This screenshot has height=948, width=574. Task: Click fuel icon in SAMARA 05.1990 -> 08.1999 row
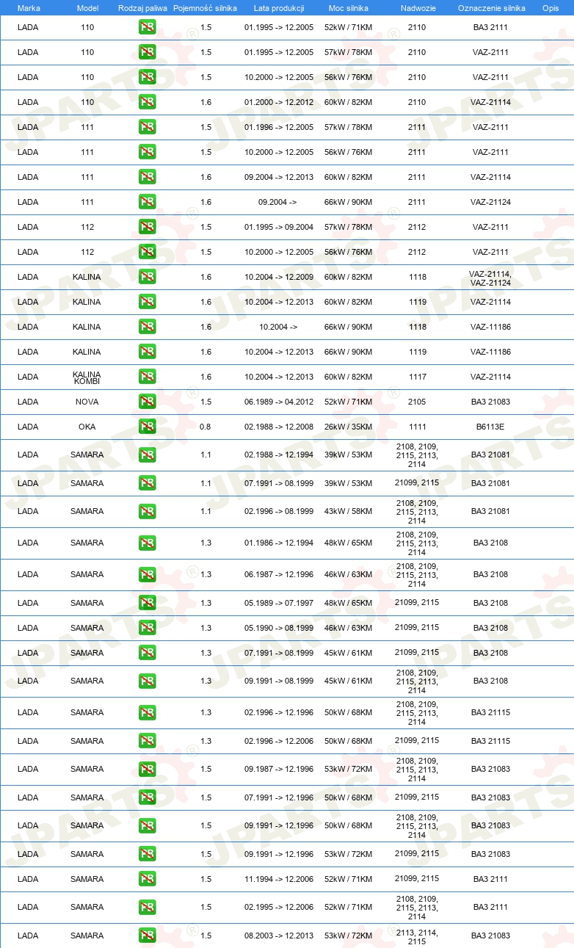coord(147,629)
